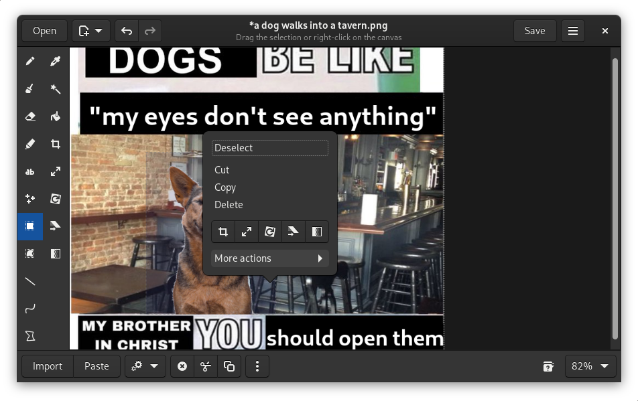Select the Line tool in the sidebar
The width and height of the screenshot is (638, 401).
click(x=30, y=281)
